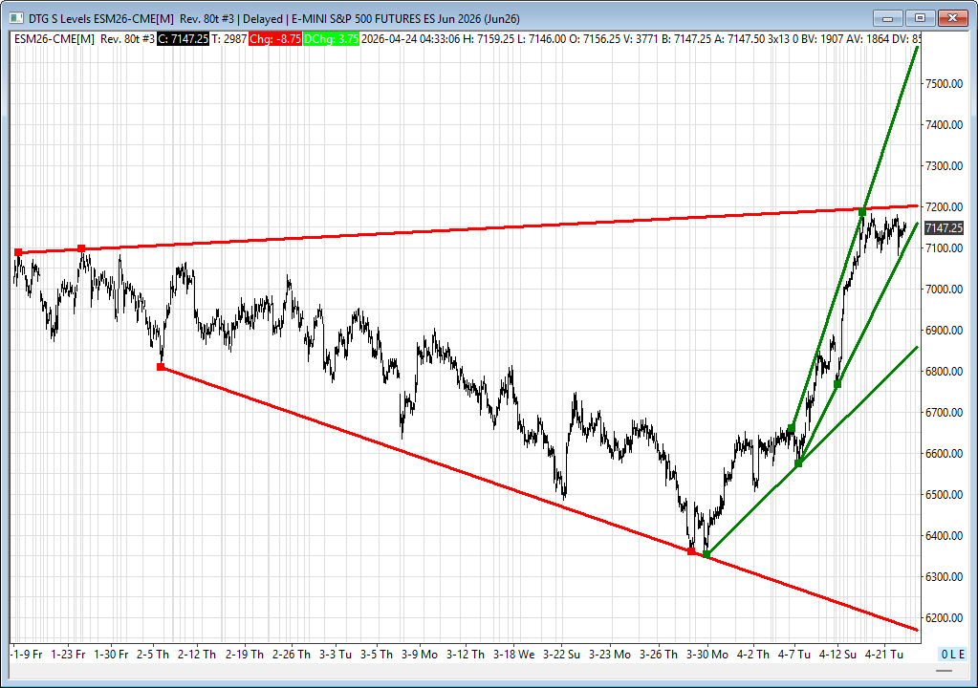Close the DTG S Levels chart window
This screenshot has width=978, height=688.
[952, 18]
